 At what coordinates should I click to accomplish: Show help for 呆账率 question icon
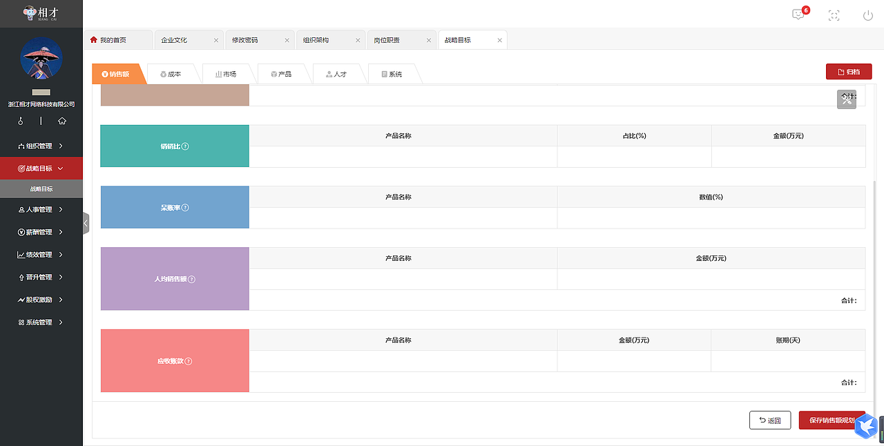[185, 208]
